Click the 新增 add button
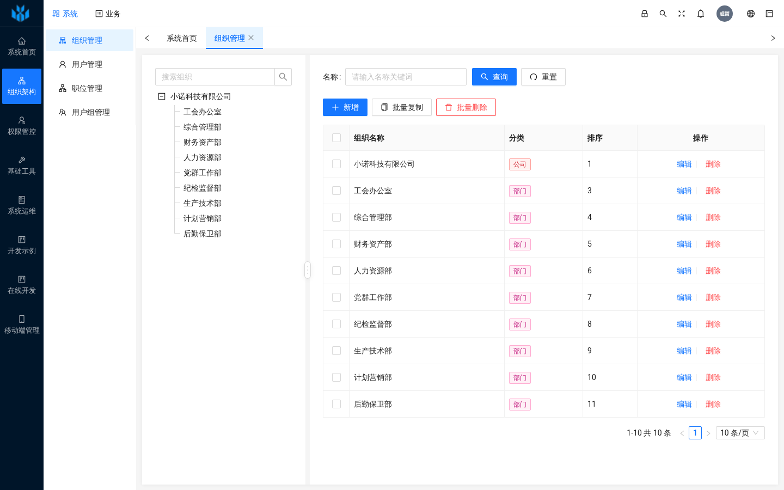The width and height of the screenshot is (784, 490). coord(345,107)
